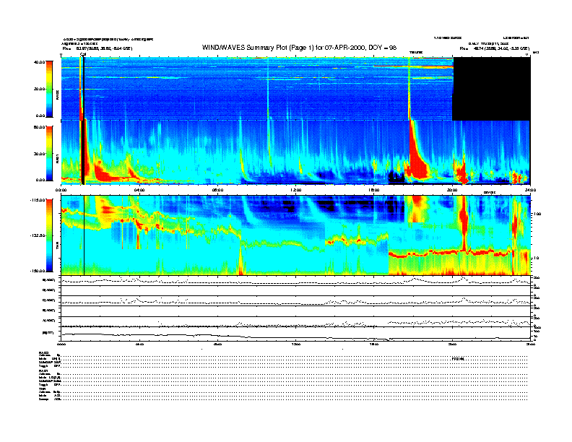Click the Cal marker label above plot
572x442 pixels.
(x=83, y=53)
